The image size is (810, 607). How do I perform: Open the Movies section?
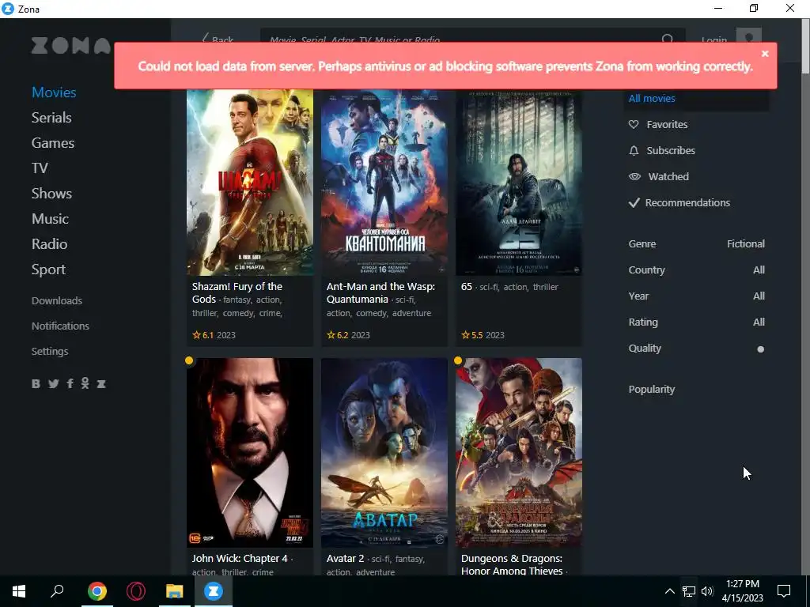click(54, 92)
